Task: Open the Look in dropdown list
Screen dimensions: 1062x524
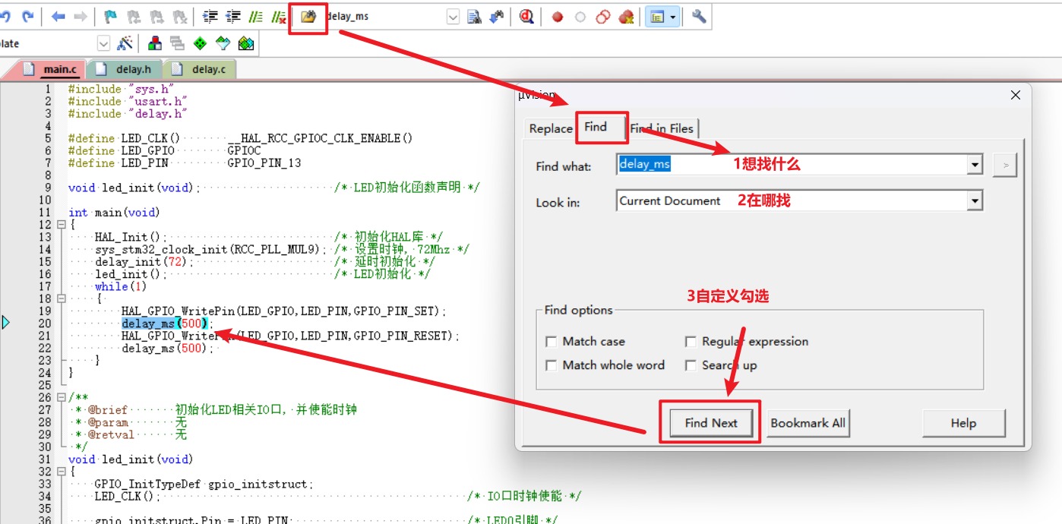Action: coord(974,201)
